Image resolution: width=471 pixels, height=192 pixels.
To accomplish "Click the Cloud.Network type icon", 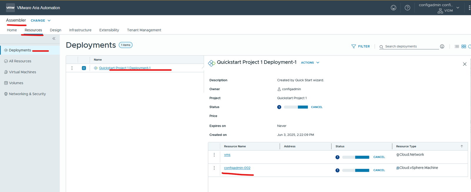I will [x=398, y=155].
